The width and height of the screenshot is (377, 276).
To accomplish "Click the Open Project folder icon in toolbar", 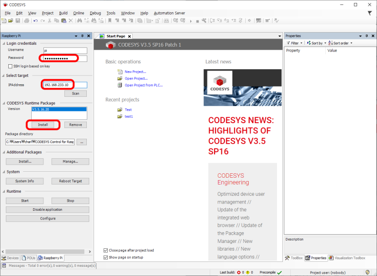I will click(x=11, y=21).
